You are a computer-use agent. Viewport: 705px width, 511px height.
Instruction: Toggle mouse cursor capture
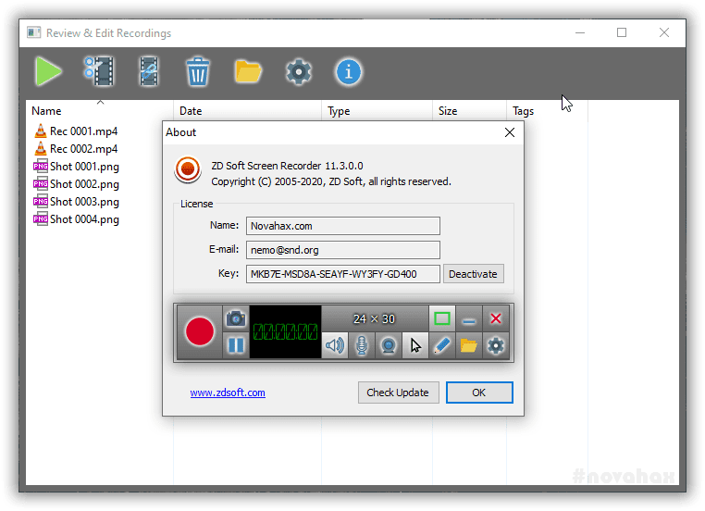click(x=415, y=345)
